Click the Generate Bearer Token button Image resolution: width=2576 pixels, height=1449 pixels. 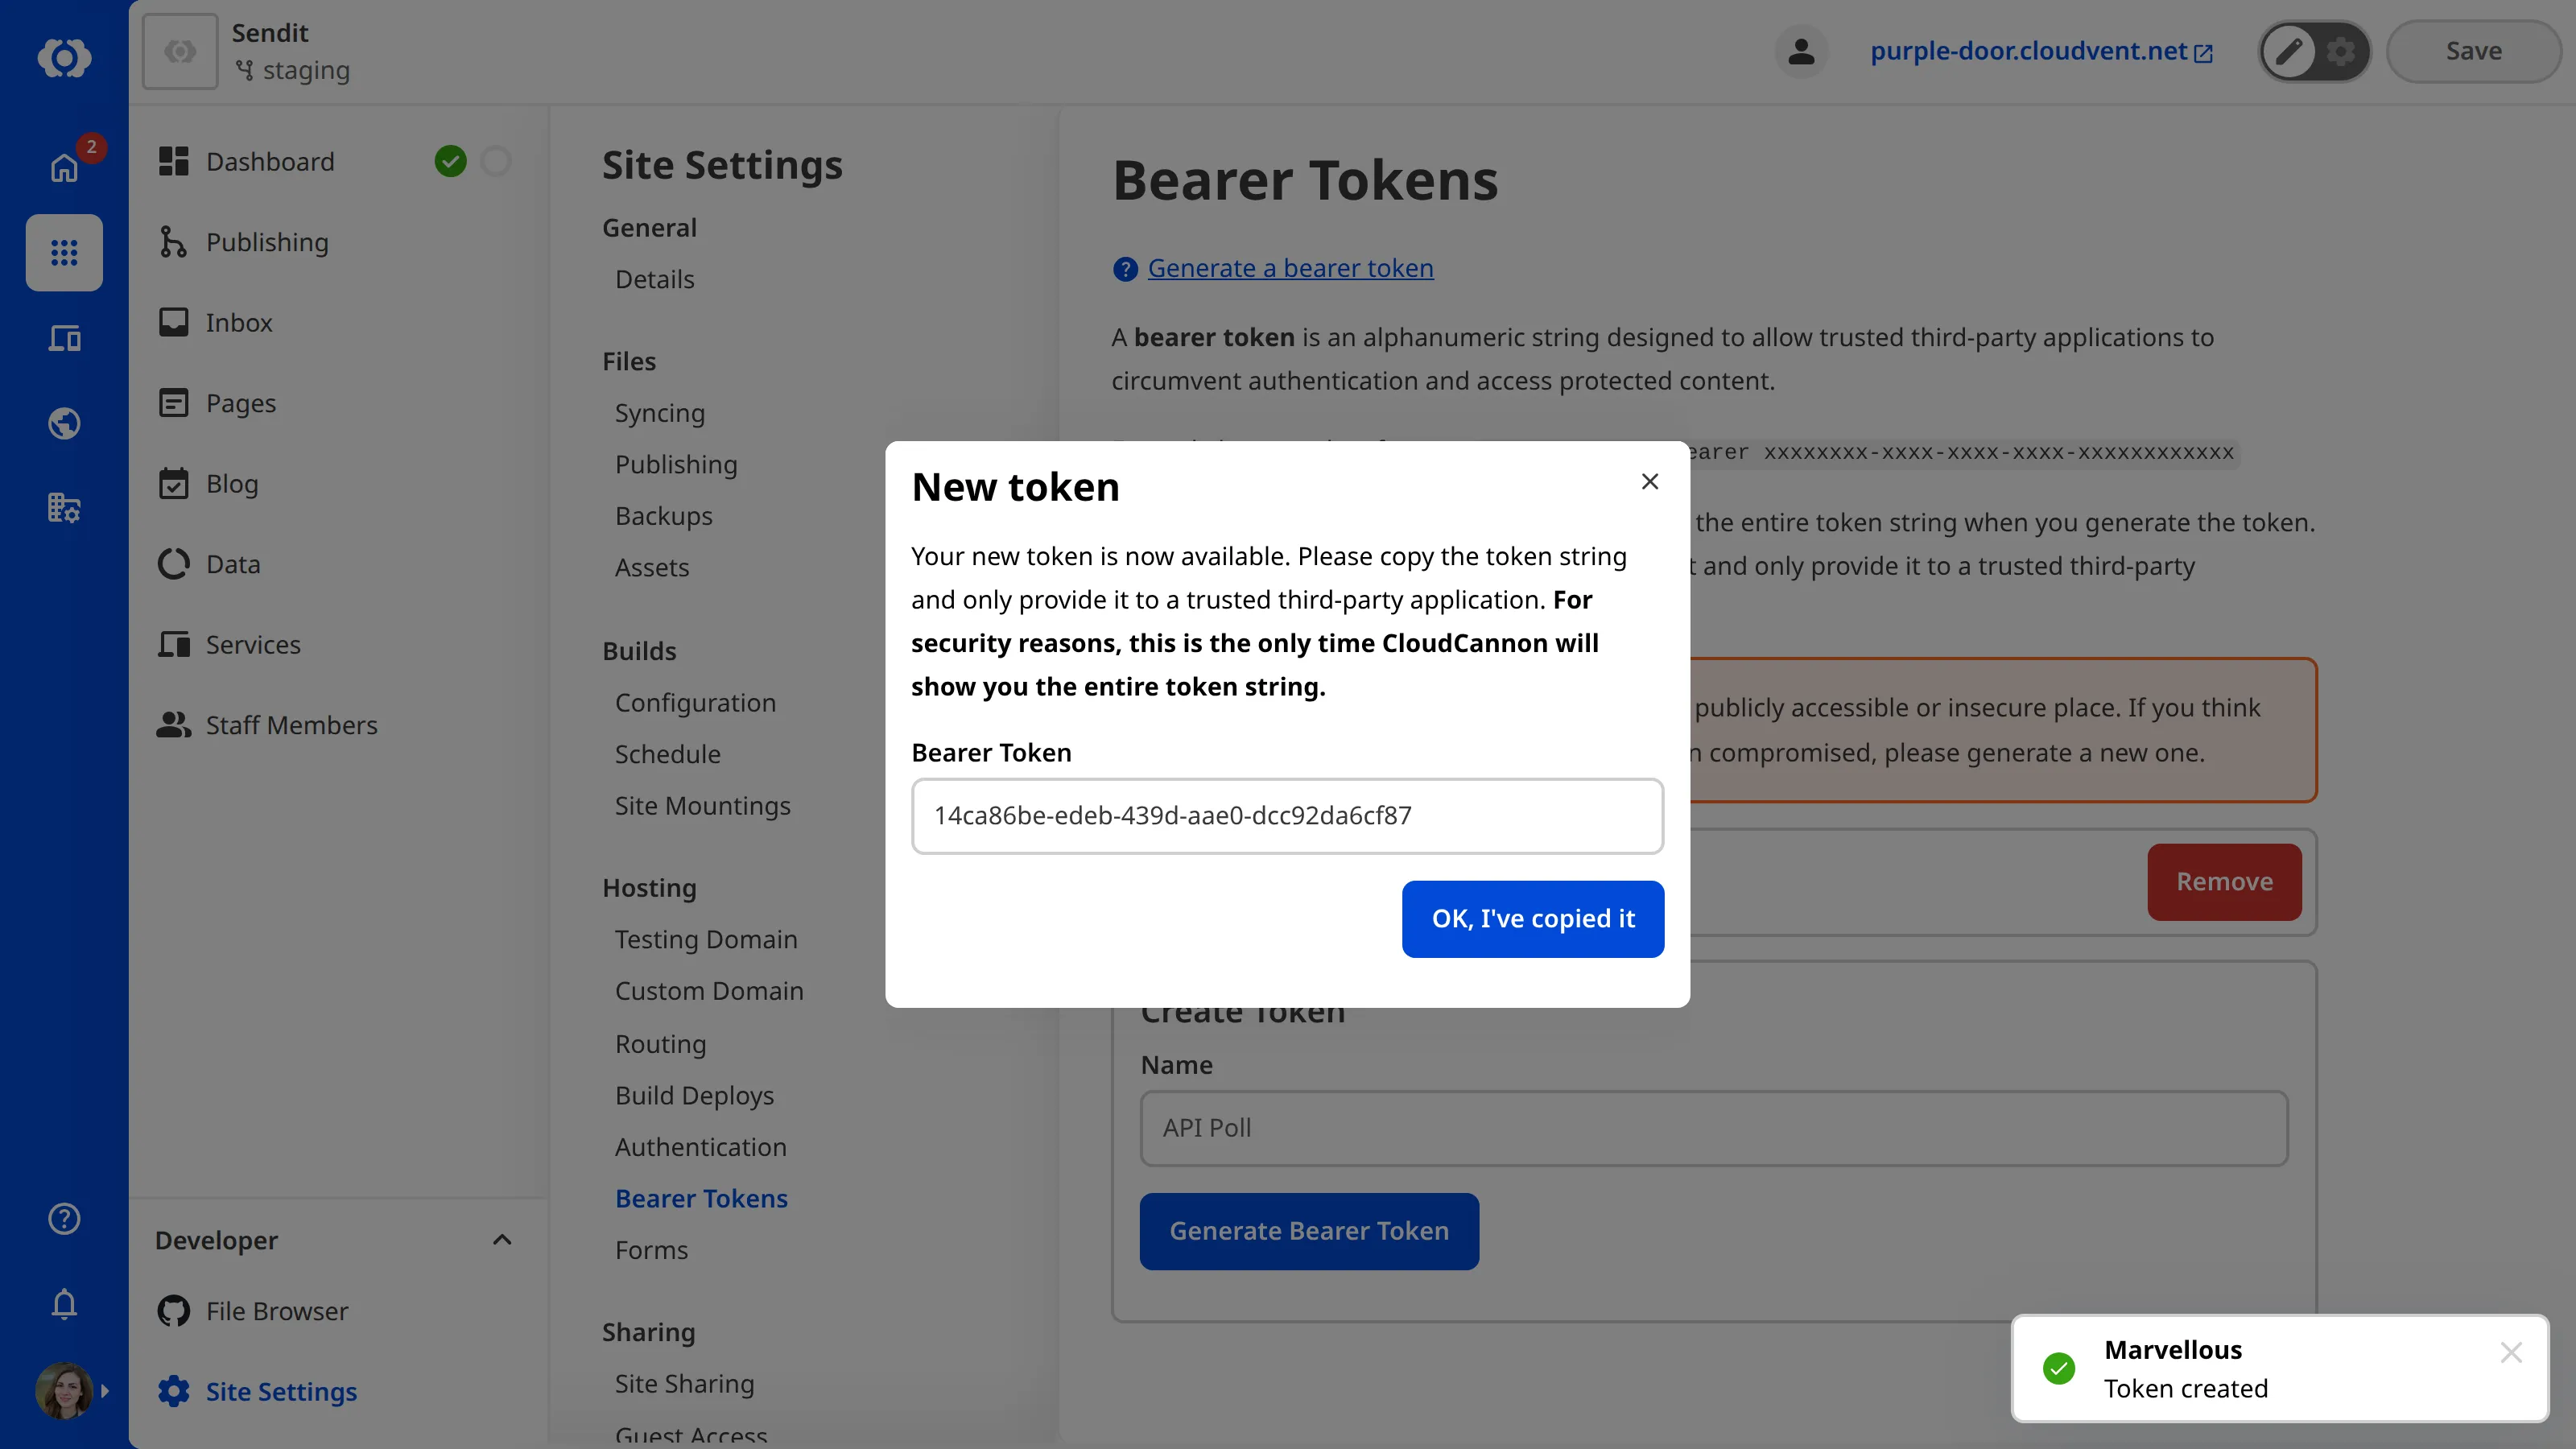(x=1309, y=1231)
